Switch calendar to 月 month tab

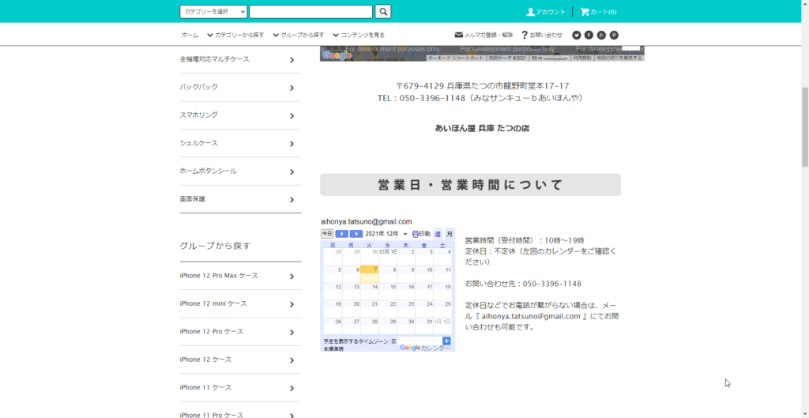[450, 234]
